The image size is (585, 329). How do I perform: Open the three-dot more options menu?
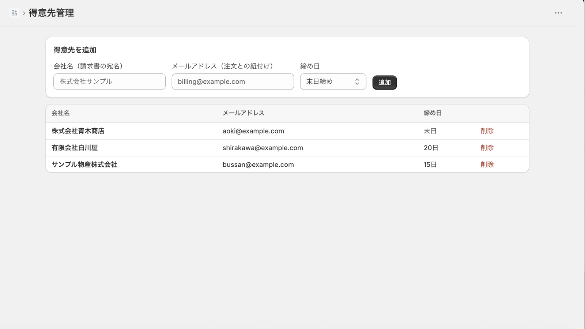(558, 13)
